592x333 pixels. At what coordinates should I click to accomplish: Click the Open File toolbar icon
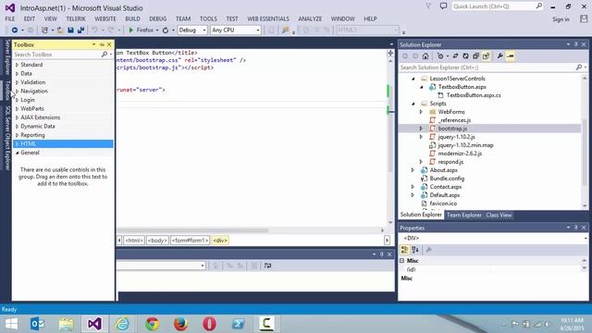pos(60,30)
